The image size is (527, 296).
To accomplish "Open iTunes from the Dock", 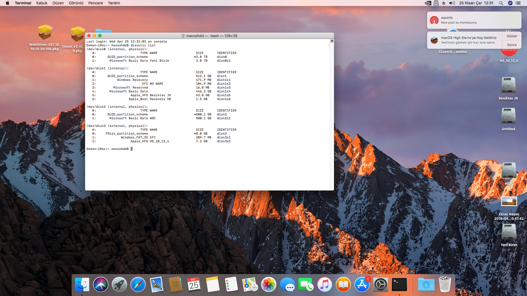I will click(324, 284).
